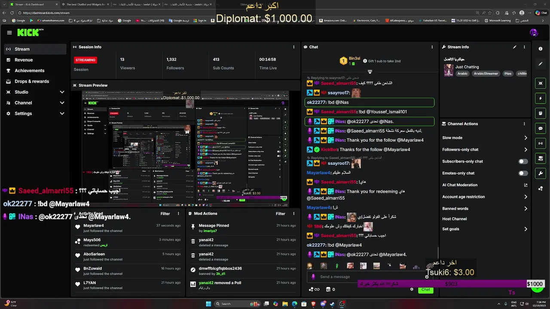Click Mayarlaw4 entry in Activity Feed

pos(128,228)
